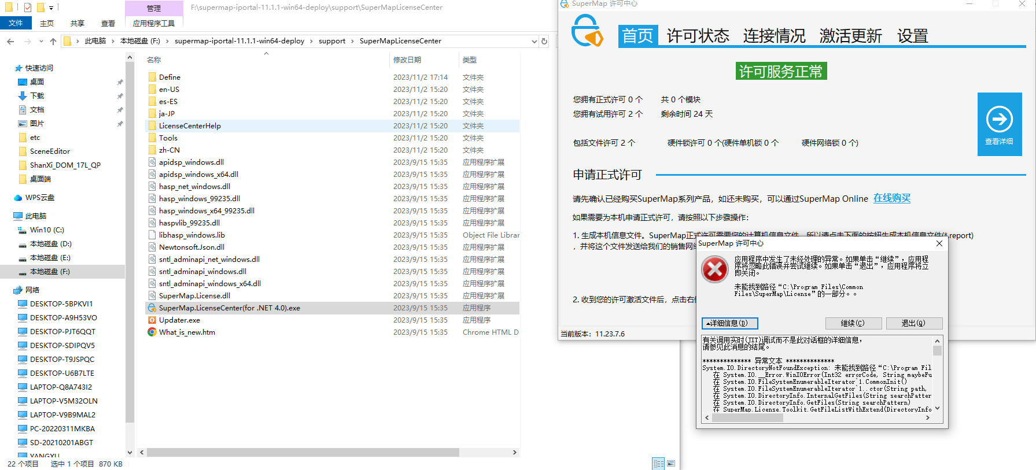Switch to the 主页 ribbon tab
This screenshot has height=470, width=1036.
(47, 23)
